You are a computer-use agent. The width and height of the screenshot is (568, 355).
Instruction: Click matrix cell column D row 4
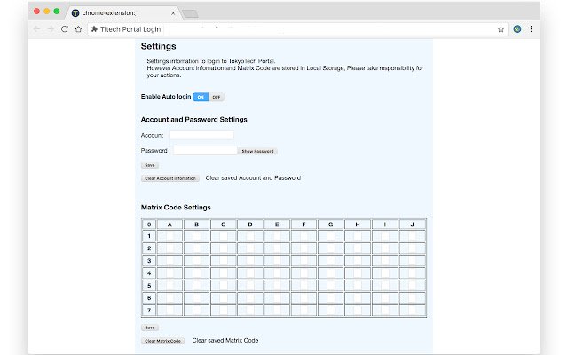pos(250,273)
